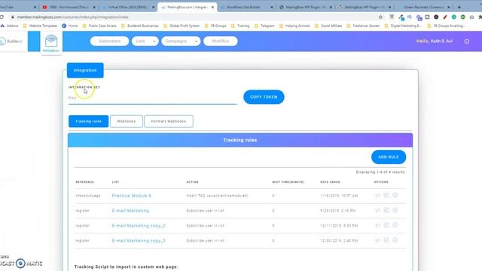Click the Builderall logo in header
This screenshot has height=271, width=482.
click(x=12, y=41)
